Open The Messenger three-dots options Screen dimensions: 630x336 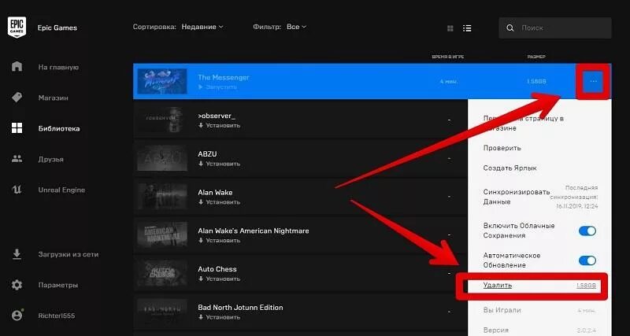click(x=594, y=81)
